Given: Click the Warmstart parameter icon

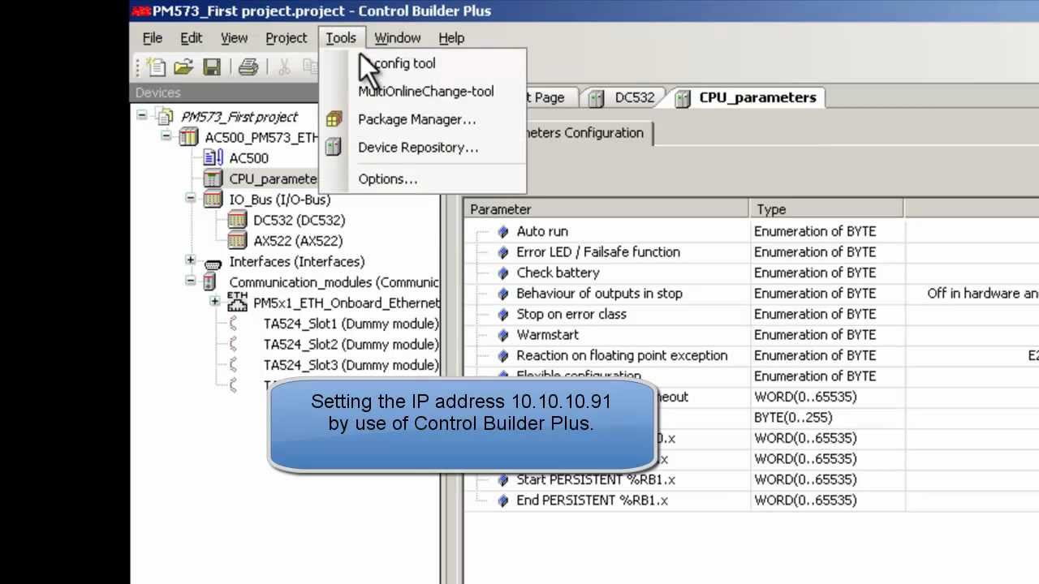Looking at the screenshot, I should pyautogui.click(x=503, y=335).
